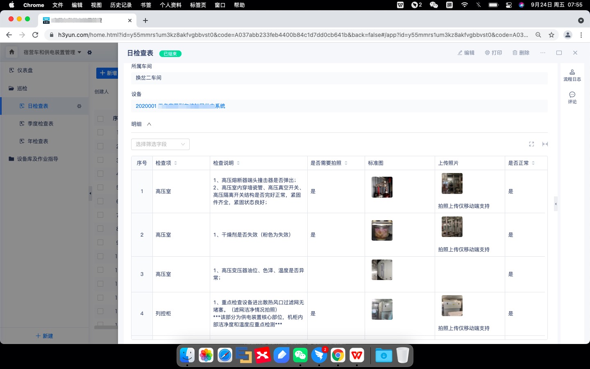Open Safari from the Dock
This screenshot has width=590, height=369.
(225, 355)
